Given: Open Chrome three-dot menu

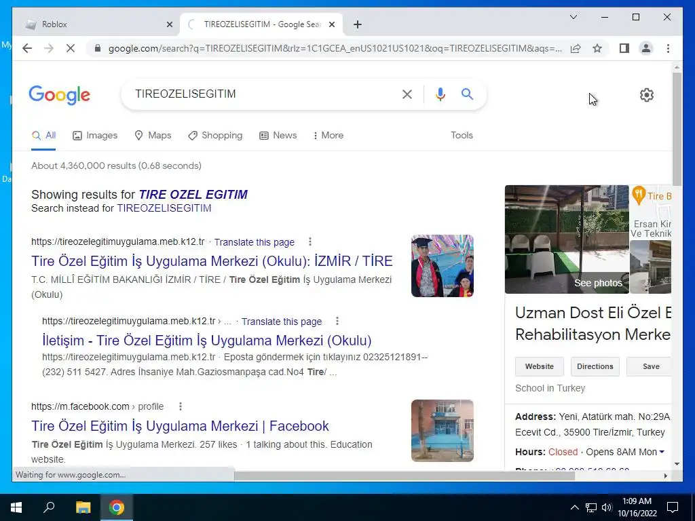Looking at the screenshot, I should pyautogui.click(x=668, y=48).
